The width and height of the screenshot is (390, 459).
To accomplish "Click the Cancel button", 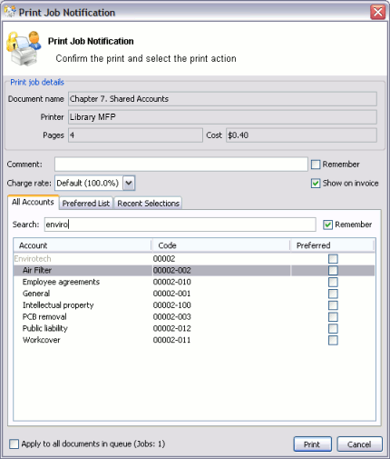I will click(359, 444).
